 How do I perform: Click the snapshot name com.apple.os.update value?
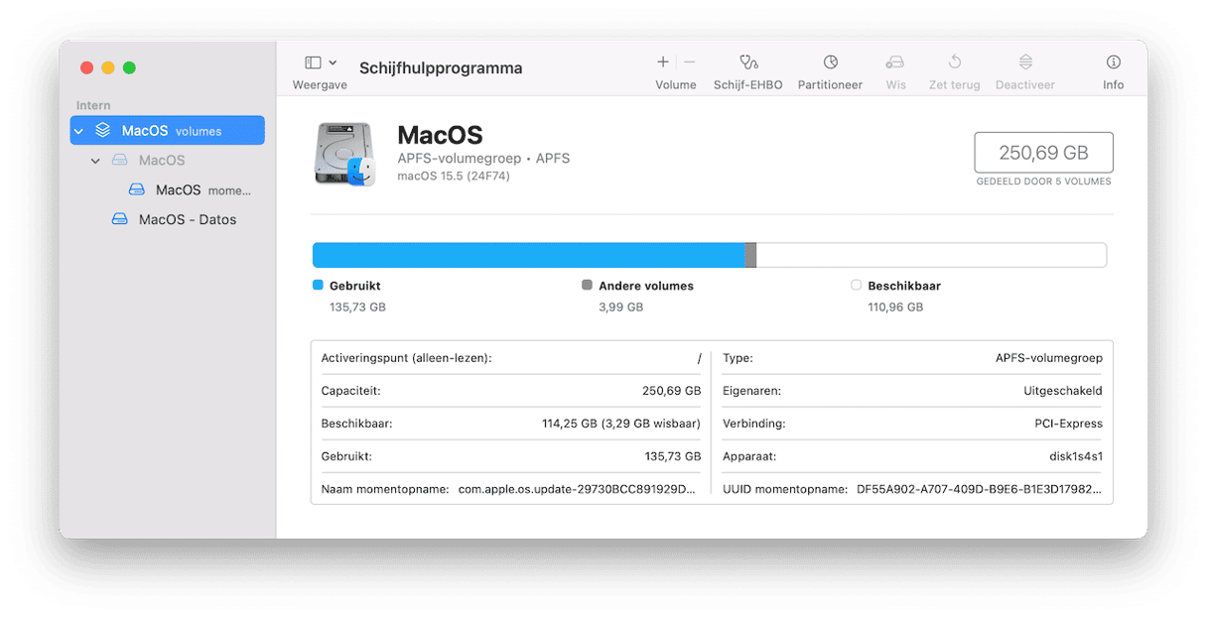[x=578, y=490]
